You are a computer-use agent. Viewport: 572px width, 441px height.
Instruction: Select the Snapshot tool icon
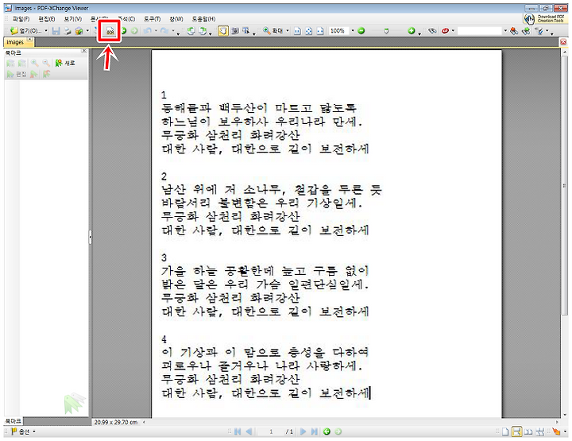pyautogui.click(x=235, y=31)
